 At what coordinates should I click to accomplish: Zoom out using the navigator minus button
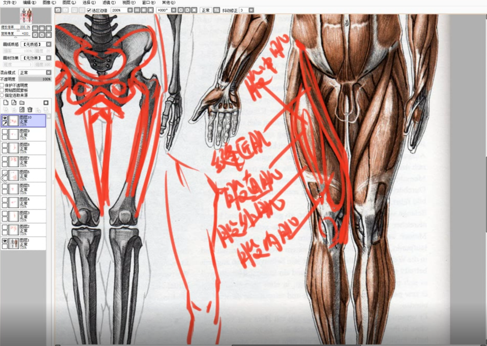(x=35, y=28)
